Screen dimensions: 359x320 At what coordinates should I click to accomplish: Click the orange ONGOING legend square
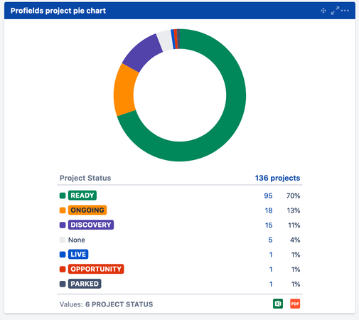[x=63, y=210]
